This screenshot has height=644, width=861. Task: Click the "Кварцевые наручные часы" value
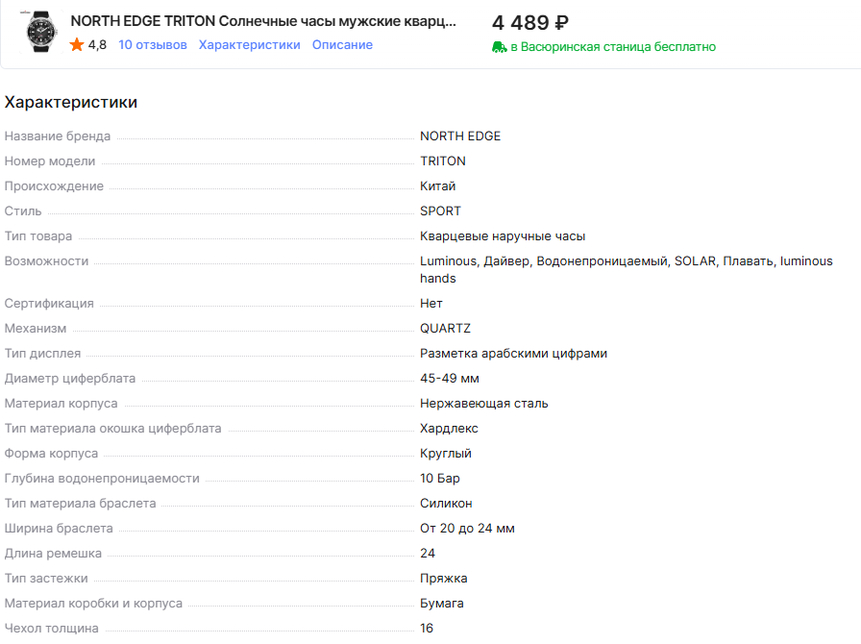(503, 236)
